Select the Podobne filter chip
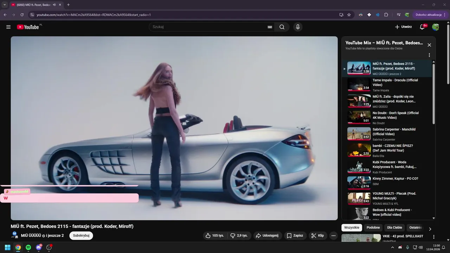Image resolution: width=450 pixels, height=253 pixels. coord(373,227)
